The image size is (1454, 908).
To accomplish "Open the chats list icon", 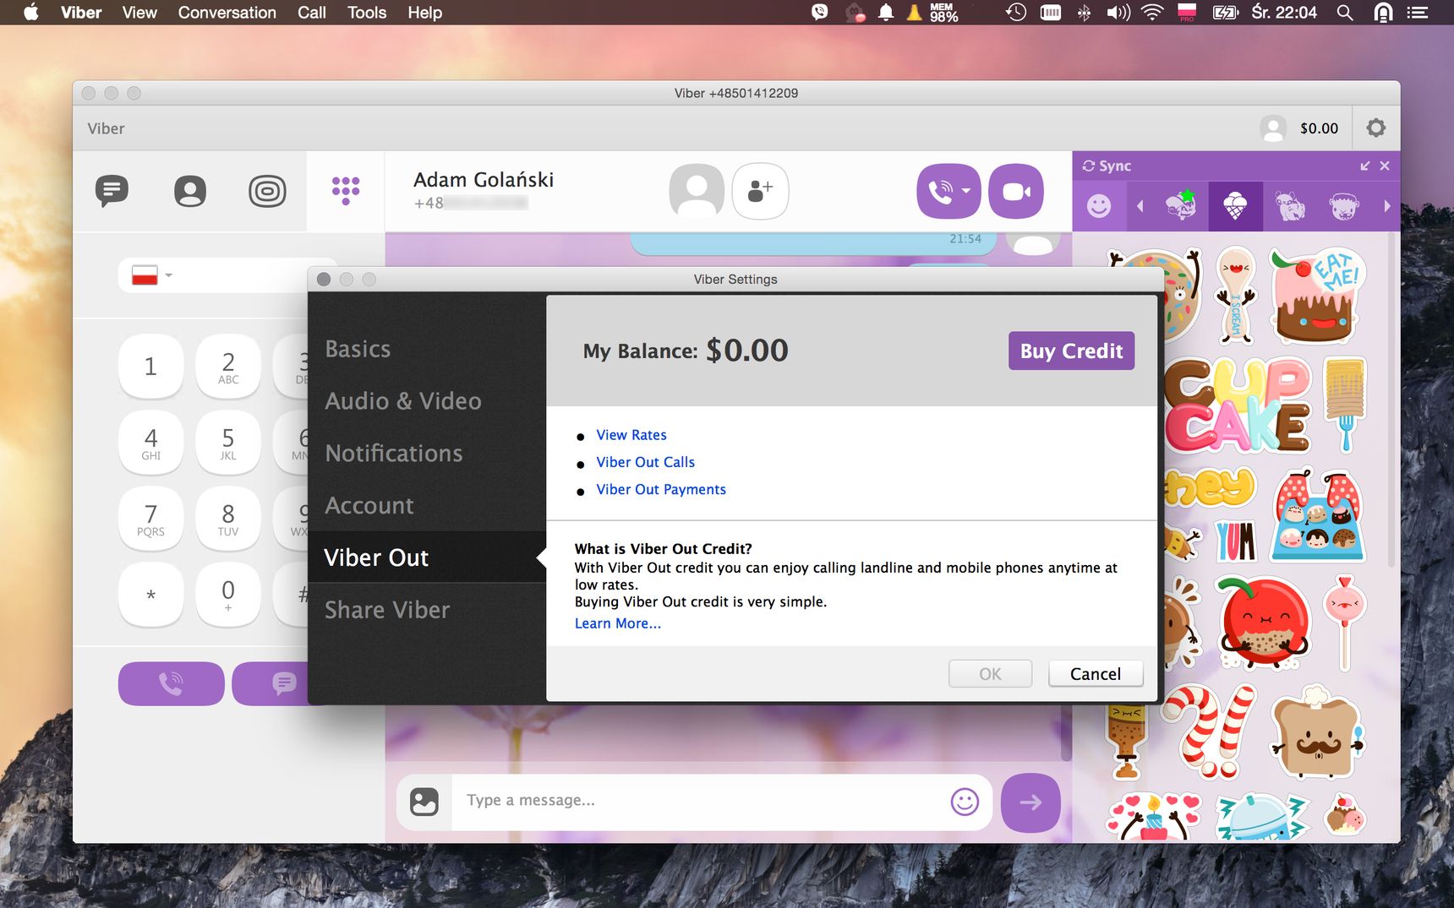I will coord(112,191).
